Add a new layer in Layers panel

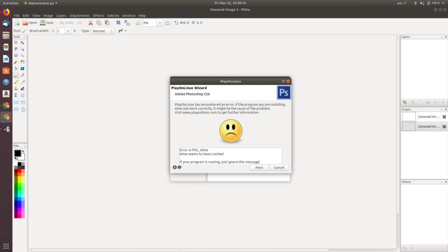(x=404, y=102)
